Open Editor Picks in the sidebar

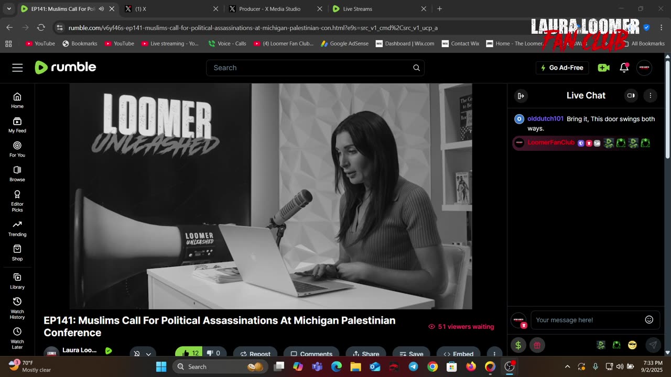click(x=17, y=201)
